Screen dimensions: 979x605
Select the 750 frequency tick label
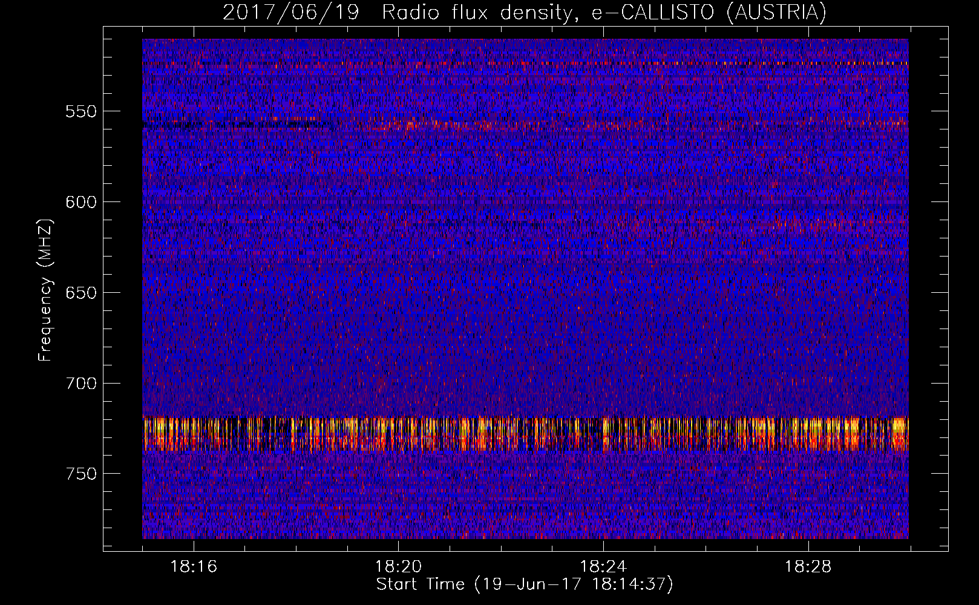point(81,474)
